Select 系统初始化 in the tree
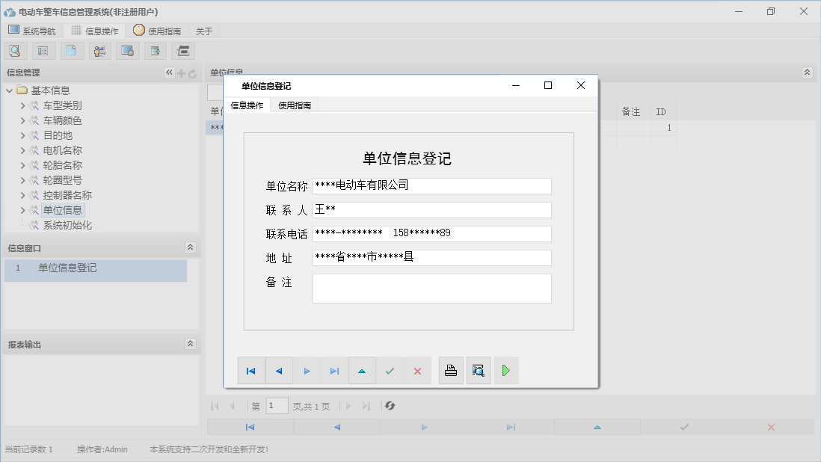 pos(67,225)
